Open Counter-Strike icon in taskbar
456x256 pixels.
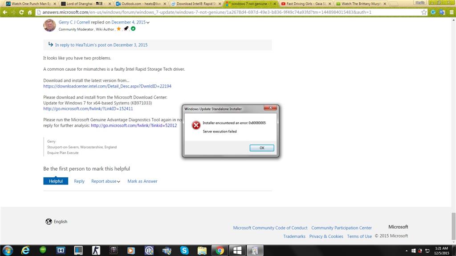click(96, 250)
